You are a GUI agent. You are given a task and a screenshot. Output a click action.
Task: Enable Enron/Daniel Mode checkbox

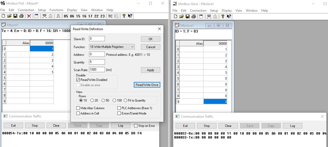point(119,113)
